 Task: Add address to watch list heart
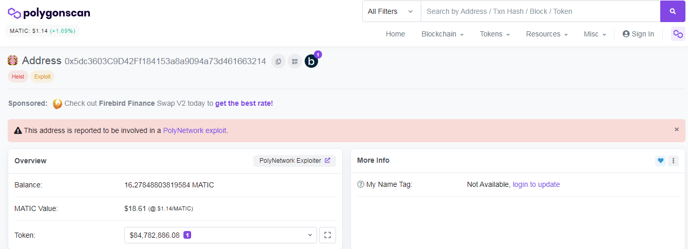click(660, 161)
